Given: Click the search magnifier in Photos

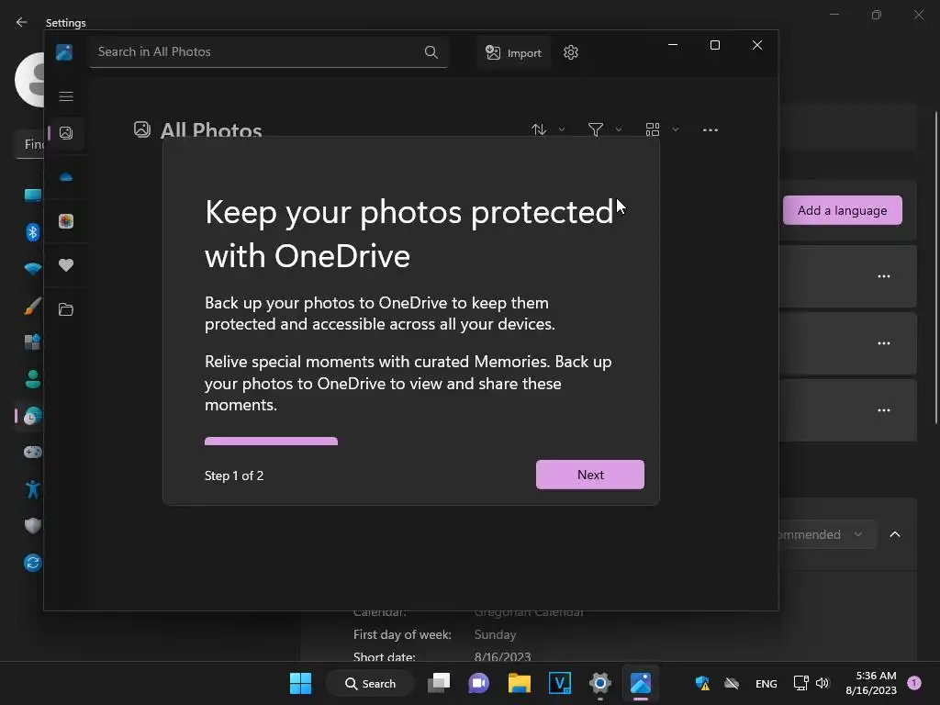Looking at the screenshot, I should pos(431,52).
